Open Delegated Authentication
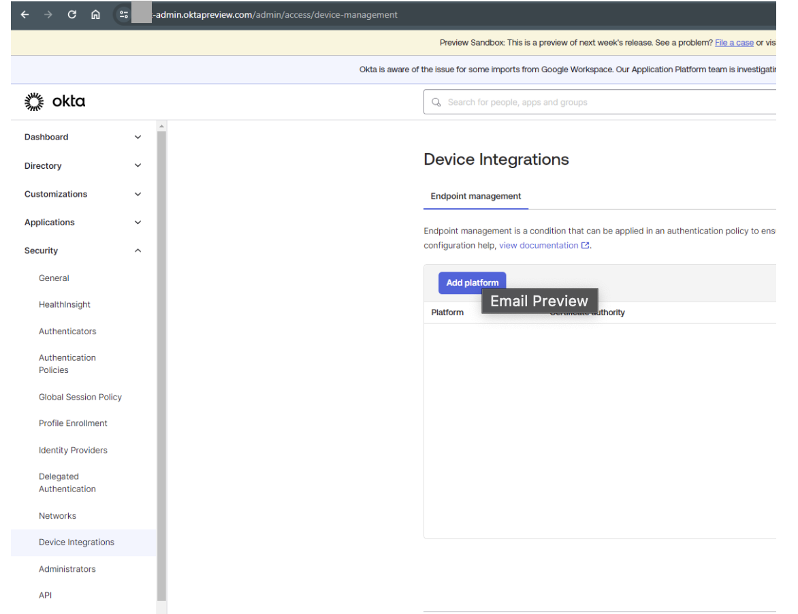798x614 pixels. click(67, 483)
